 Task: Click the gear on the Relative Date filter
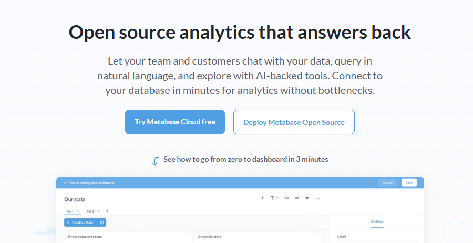pyautogui.click(x=102, y=223)
